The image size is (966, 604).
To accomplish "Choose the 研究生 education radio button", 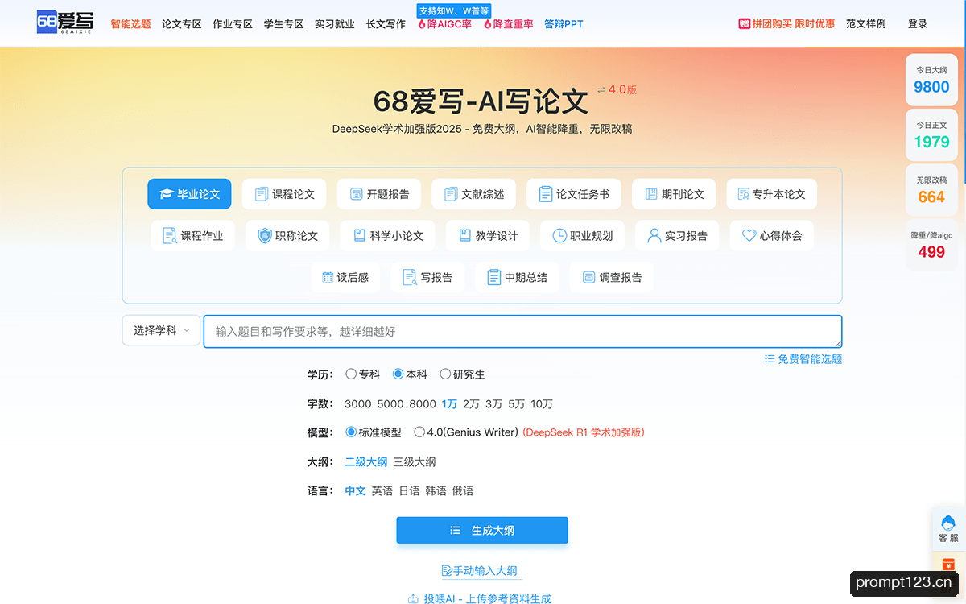I will [x=445, y=374].
